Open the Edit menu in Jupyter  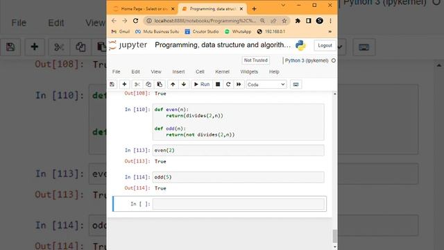pyautogui.click(x=135, y=72)
